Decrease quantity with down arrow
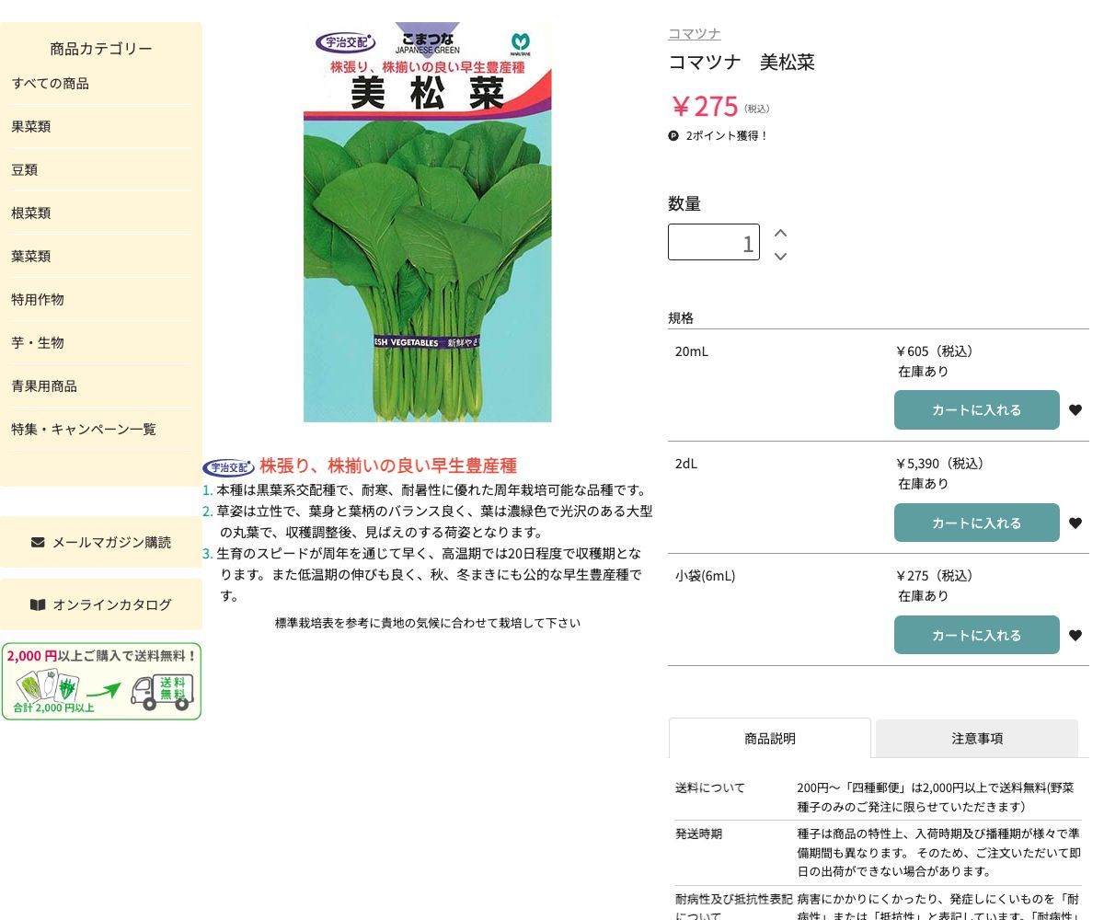 click(x=780, y=257)
